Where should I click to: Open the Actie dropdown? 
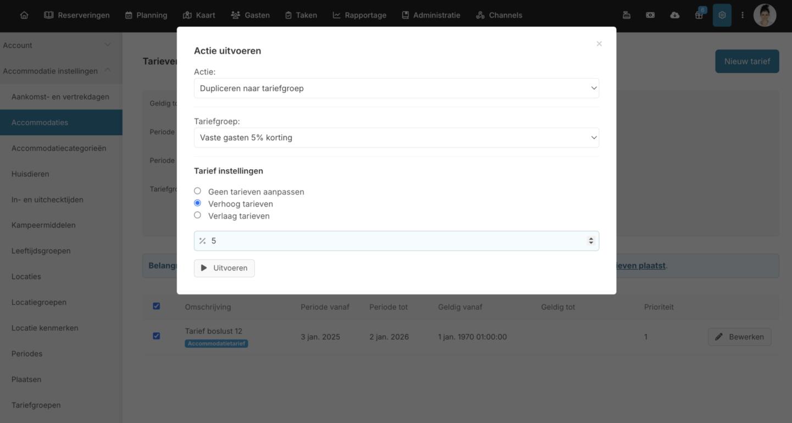[x=396, y=88]
